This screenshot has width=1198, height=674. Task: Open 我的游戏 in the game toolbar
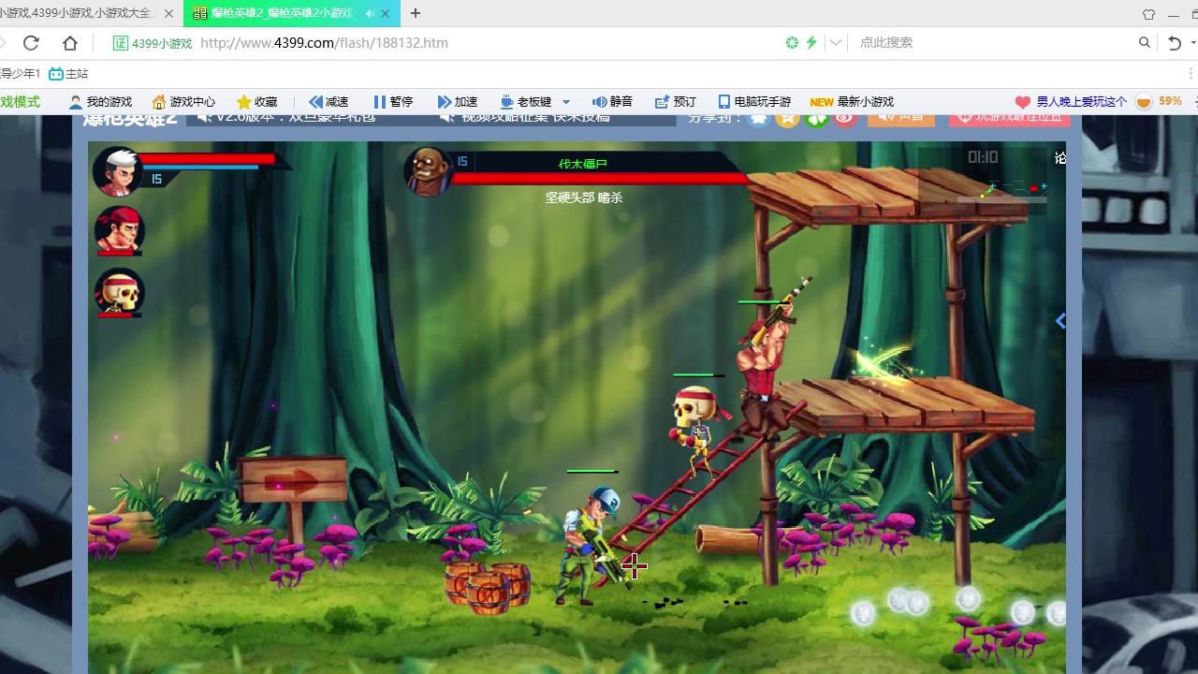[x=100, y=102]
